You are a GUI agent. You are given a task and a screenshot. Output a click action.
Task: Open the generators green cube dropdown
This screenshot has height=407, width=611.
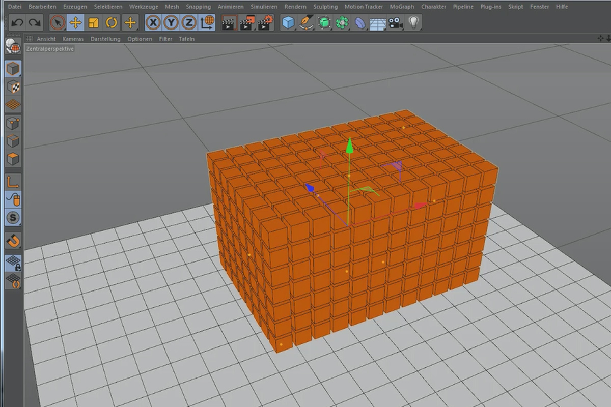coord(324,22)
